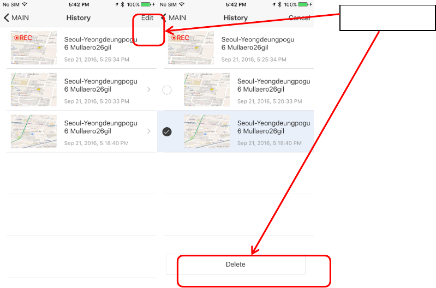Tap the highlighted 5:18:40 PM map thumbnail in the right screen
Viewport: 436px width, 288px height.
(207, 131)
